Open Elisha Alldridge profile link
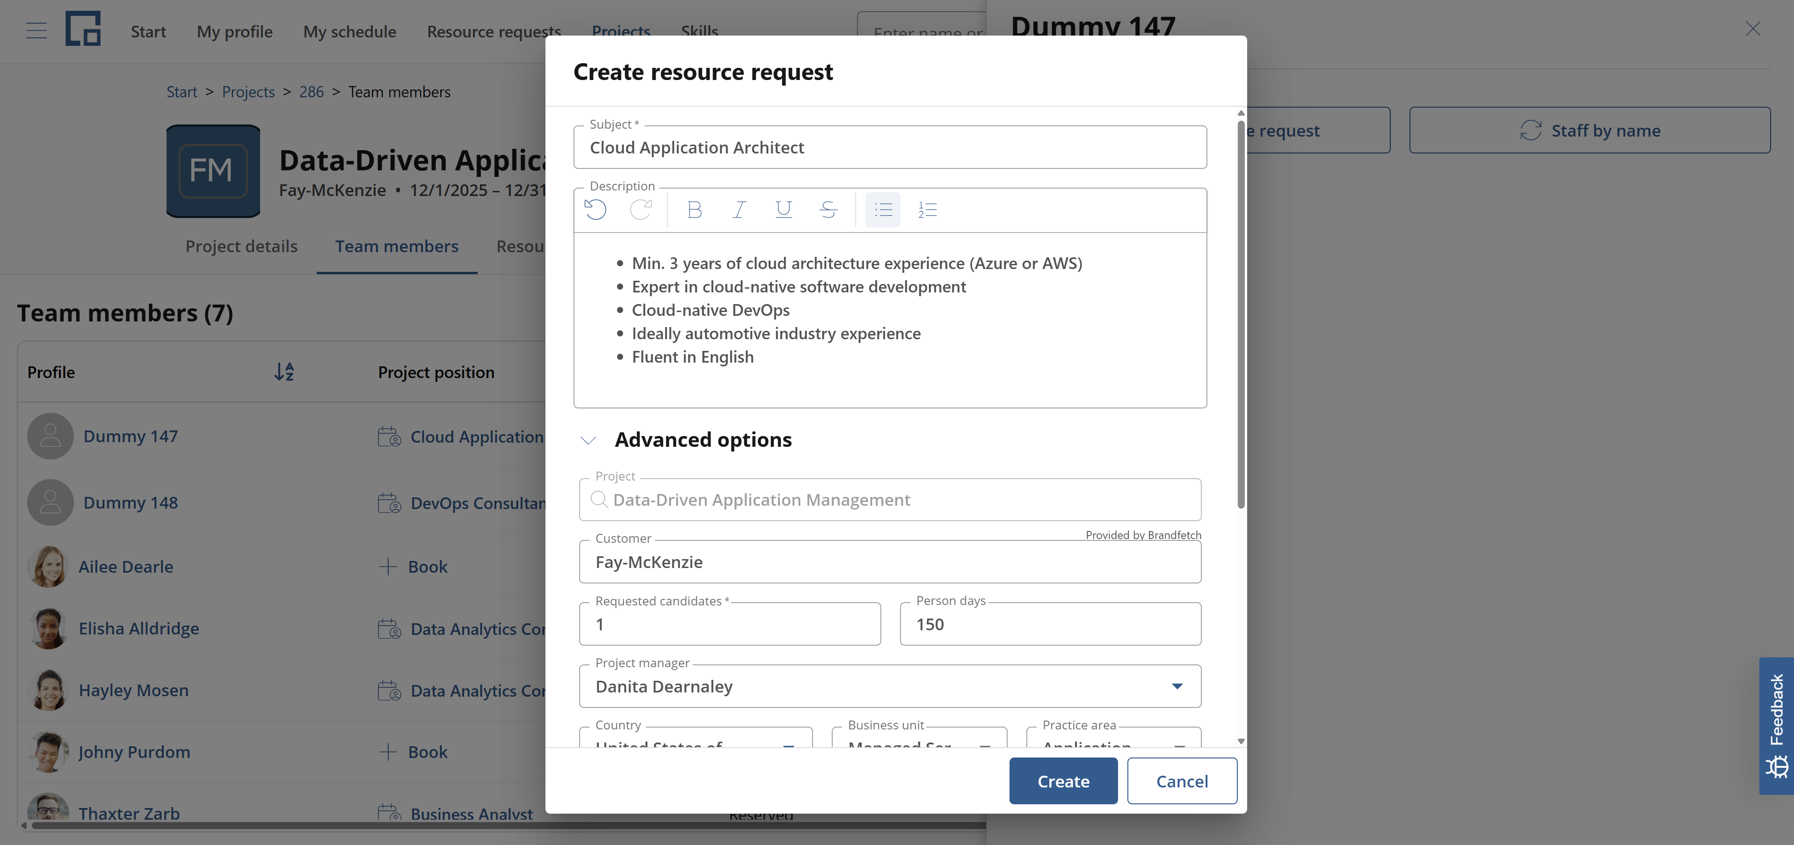The width and height of the screenshot is (1794, 845). (138, 628)
